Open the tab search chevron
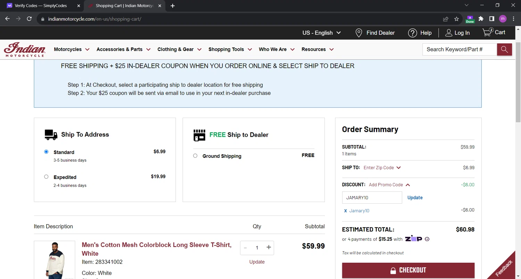The image size is (521, 279). click(x=466, y=5)
